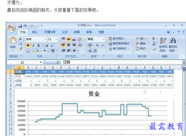The image size is (186, 136).
Task: Increase decimal places
Action: (90, 51)
